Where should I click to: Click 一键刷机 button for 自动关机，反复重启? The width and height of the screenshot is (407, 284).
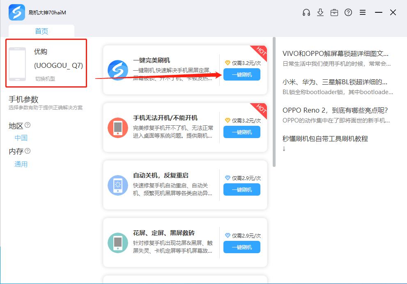(x=242, y=190)
